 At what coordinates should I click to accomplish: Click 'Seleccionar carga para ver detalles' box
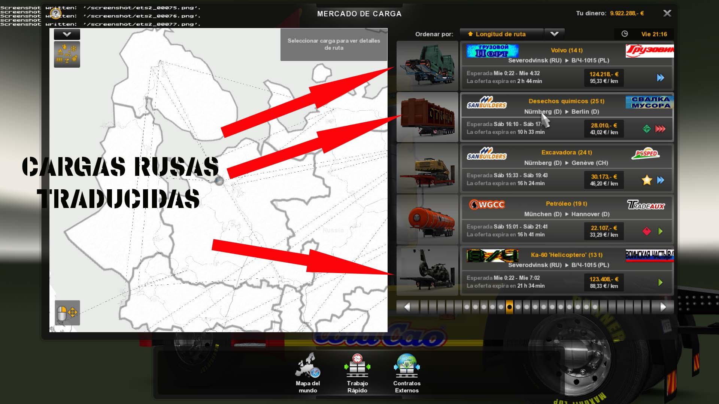(334, 45)
